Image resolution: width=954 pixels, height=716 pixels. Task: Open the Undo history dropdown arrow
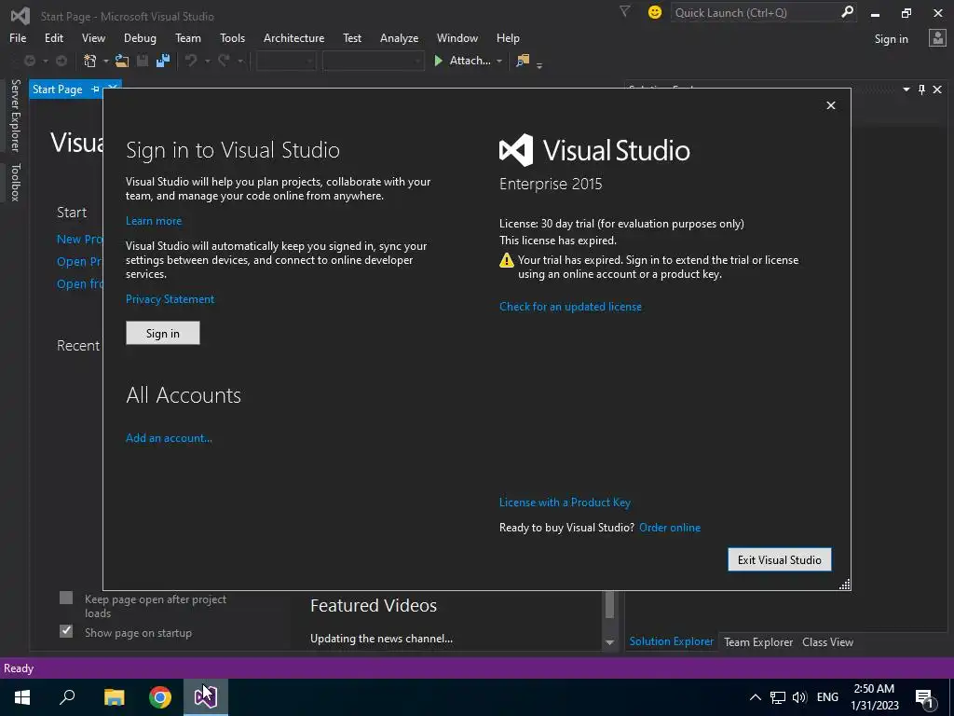click(208, 61)
